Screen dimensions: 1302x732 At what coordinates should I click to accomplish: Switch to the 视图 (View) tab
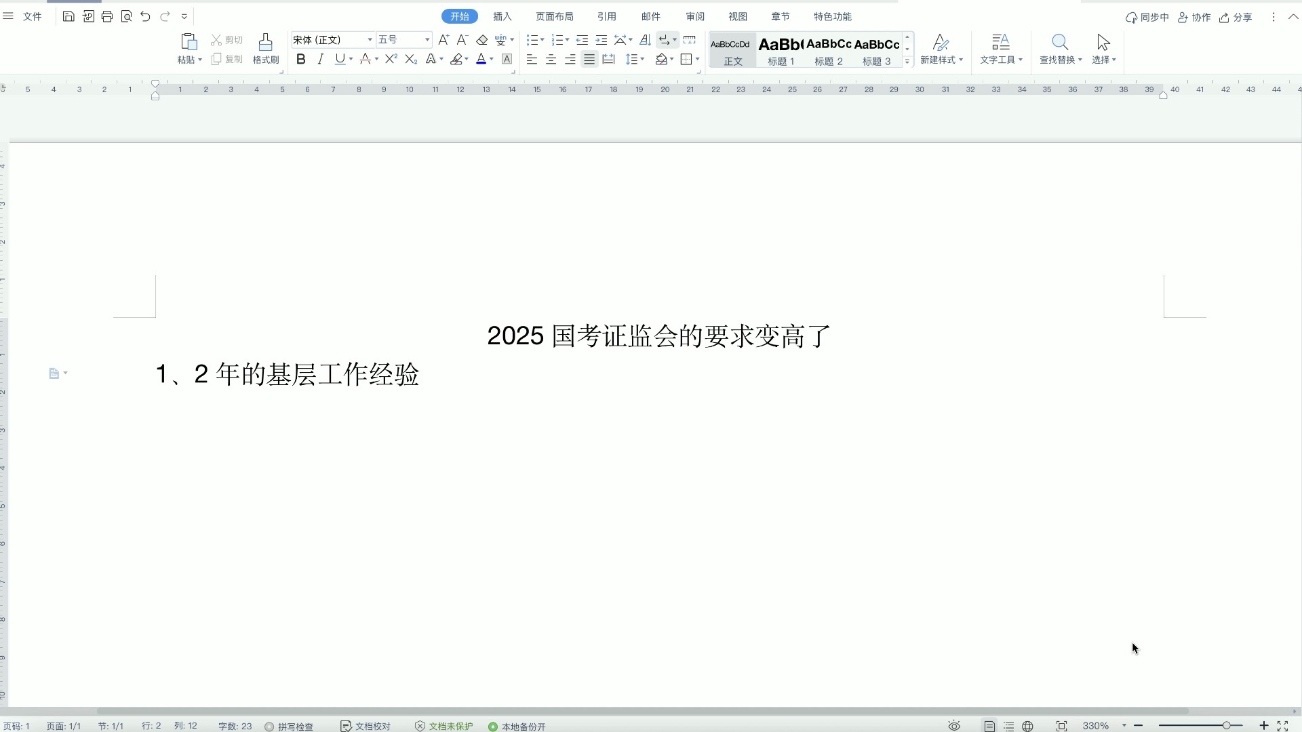738,16
